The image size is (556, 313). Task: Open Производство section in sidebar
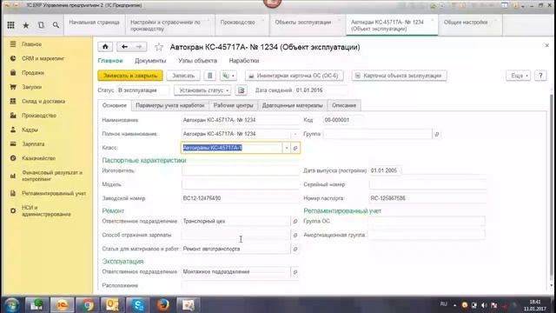tap(39, 116)
